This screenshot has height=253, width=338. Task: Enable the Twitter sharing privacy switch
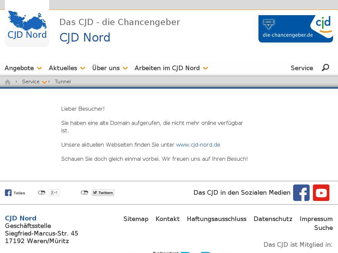pyautogui.click(x=84, y=192)
